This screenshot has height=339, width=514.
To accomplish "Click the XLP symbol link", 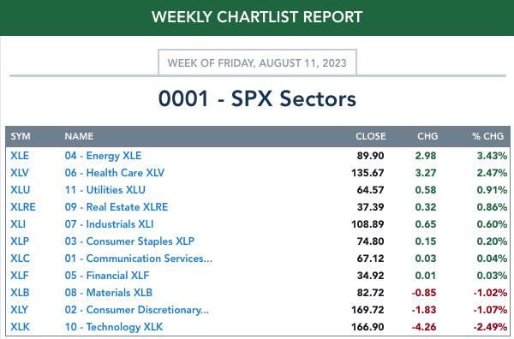I will click(x=20, y=241).
